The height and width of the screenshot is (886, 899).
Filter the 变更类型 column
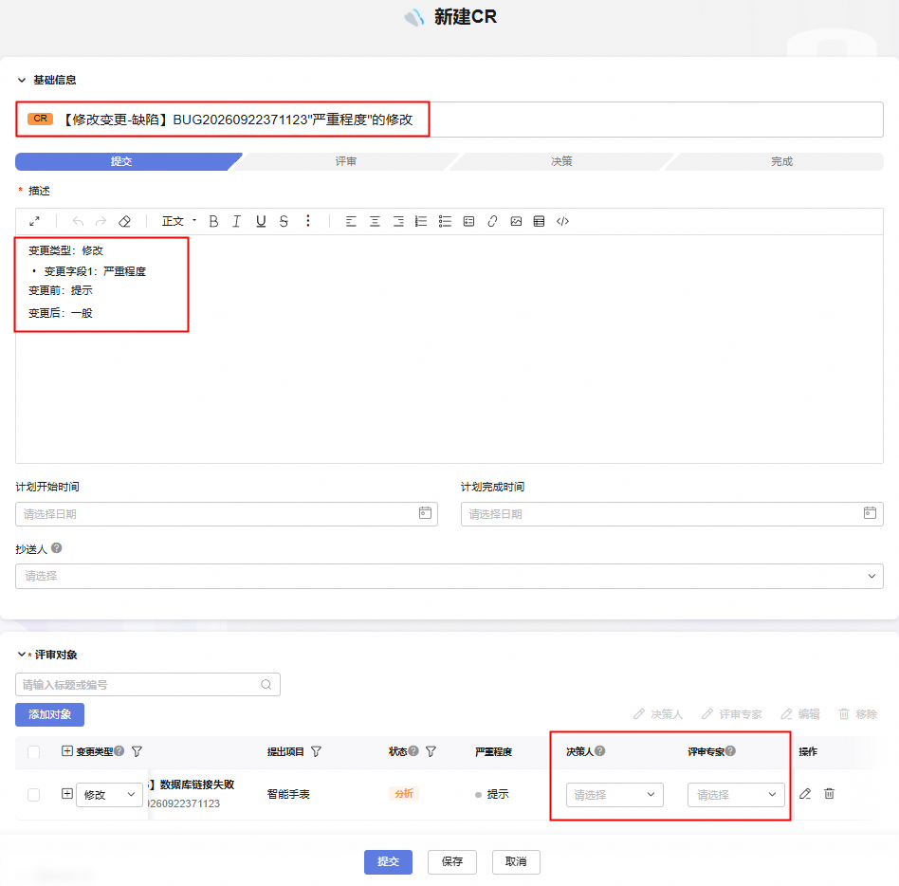click(x=137, y=751)
